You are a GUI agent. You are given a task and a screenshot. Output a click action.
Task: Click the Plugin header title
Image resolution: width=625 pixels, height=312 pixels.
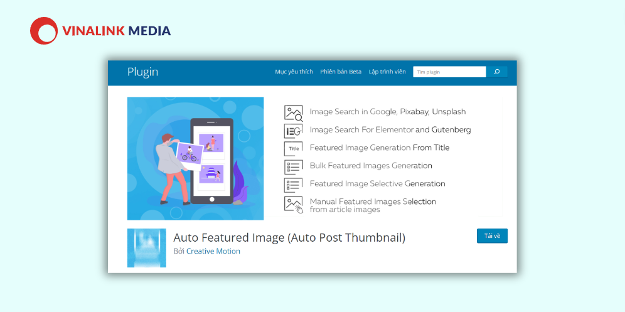point(142,72)
